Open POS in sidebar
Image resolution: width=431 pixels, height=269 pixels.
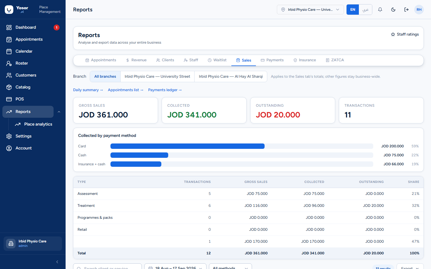(33, 99)
